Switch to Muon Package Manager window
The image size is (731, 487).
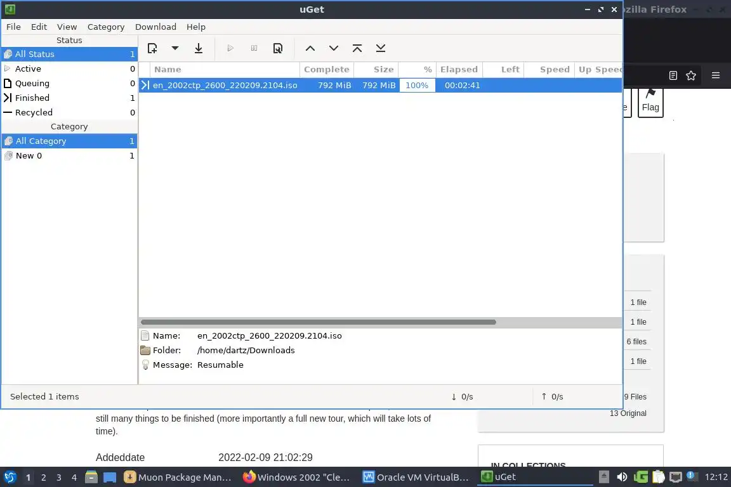click(178, 477)
